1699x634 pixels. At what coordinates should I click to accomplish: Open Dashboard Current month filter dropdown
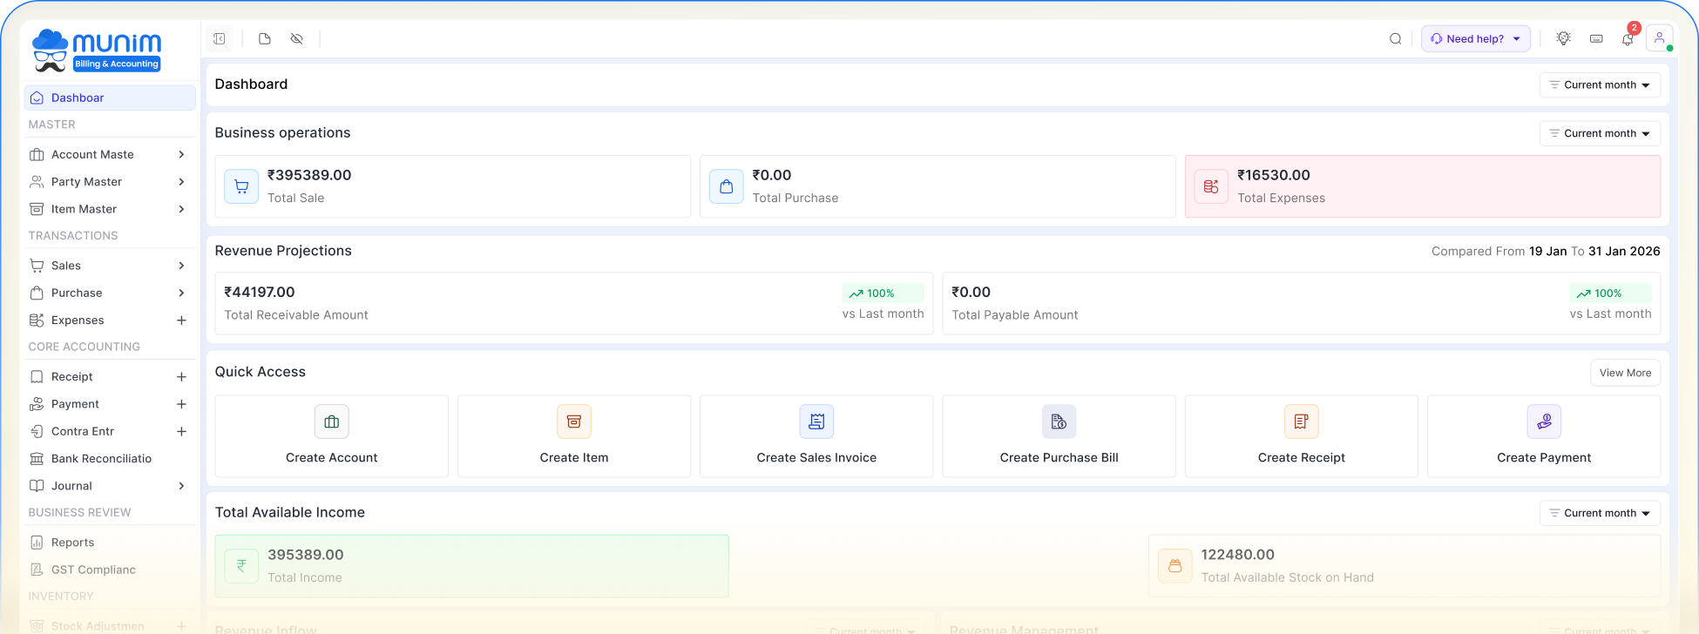[1600, 85]
